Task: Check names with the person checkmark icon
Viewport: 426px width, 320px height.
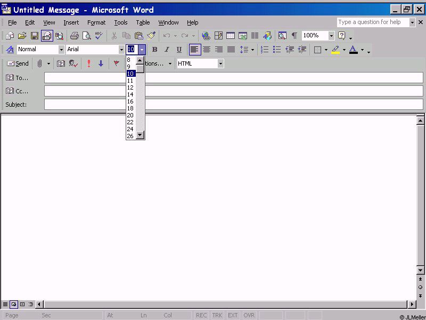Action: (x=73, y=63)
